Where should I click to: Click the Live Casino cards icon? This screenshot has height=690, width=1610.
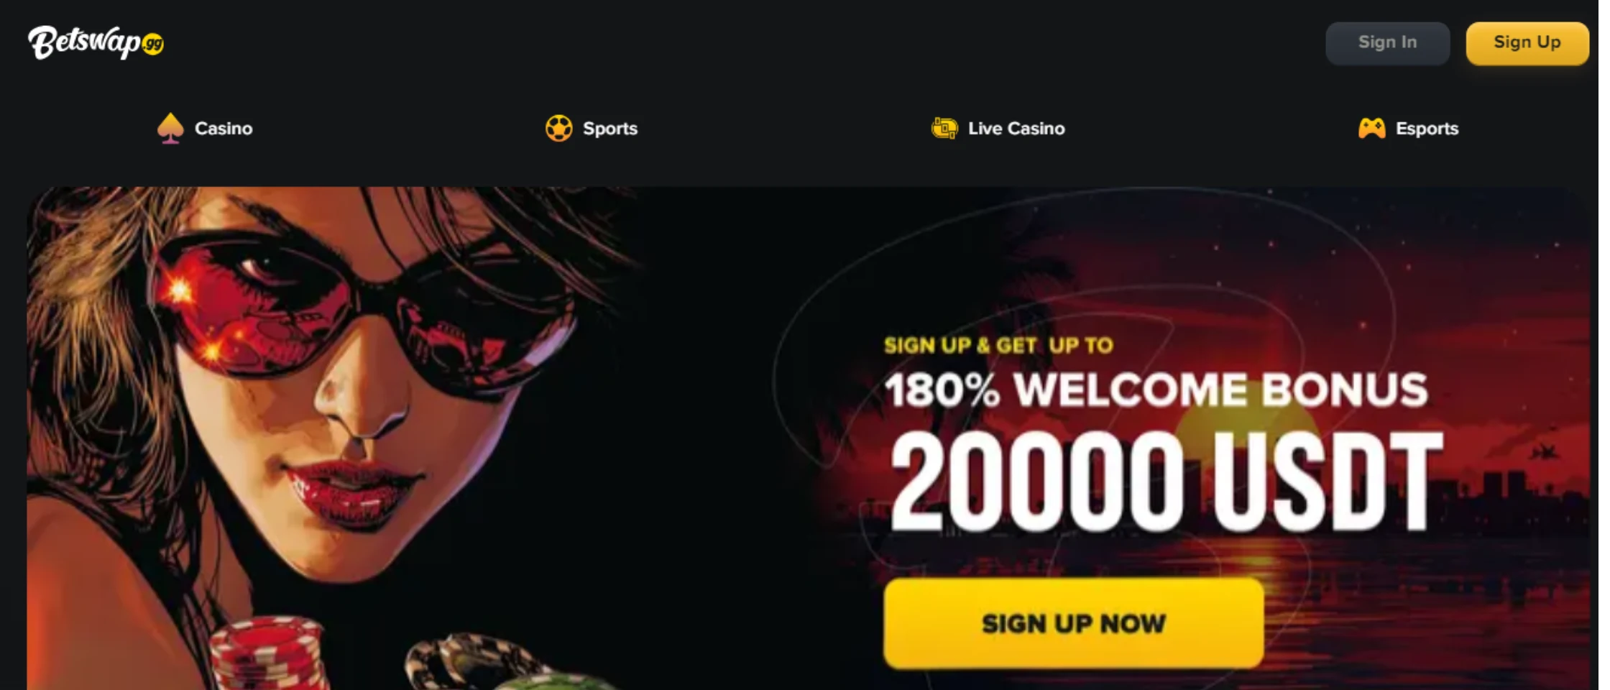pyautogui.click(x=944, y=128)
